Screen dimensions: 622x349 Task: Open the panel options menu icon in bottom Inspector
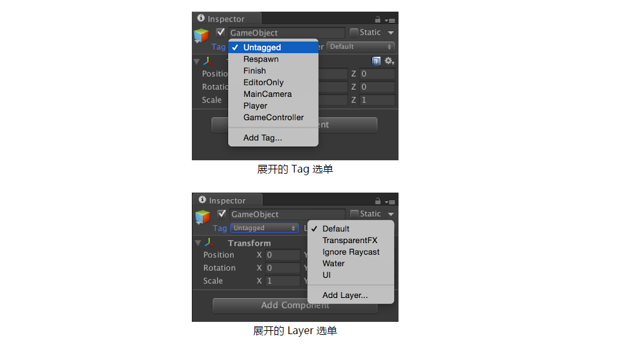tap(390, 202)
